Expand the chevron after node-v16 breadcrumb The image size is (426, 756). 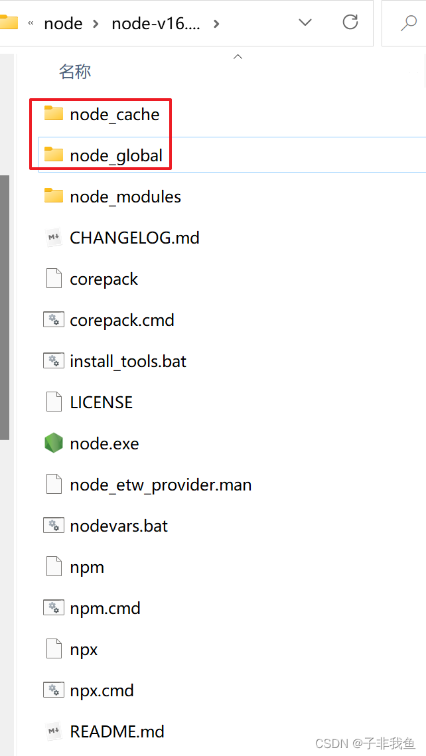pyautogui.click(x=216, y=23)
